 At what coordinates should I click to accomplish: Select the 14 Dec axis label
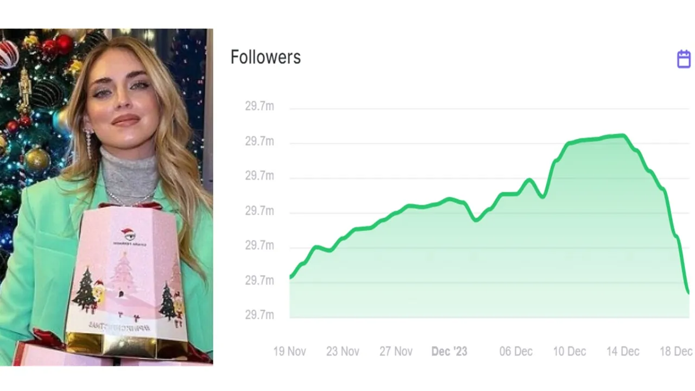click(x=623, y=351)
